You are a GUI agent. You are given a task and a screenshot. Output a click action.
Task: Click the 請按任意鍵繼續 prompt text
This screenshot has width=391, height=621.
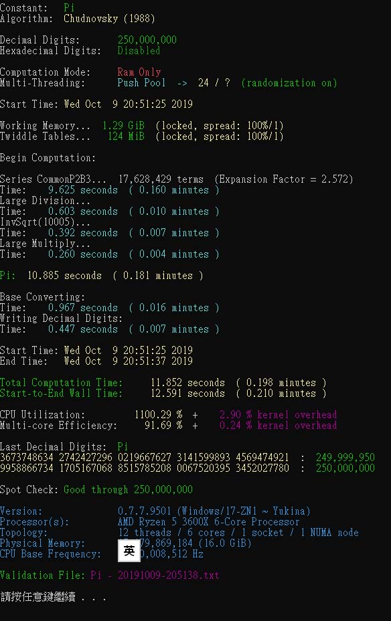38,597
